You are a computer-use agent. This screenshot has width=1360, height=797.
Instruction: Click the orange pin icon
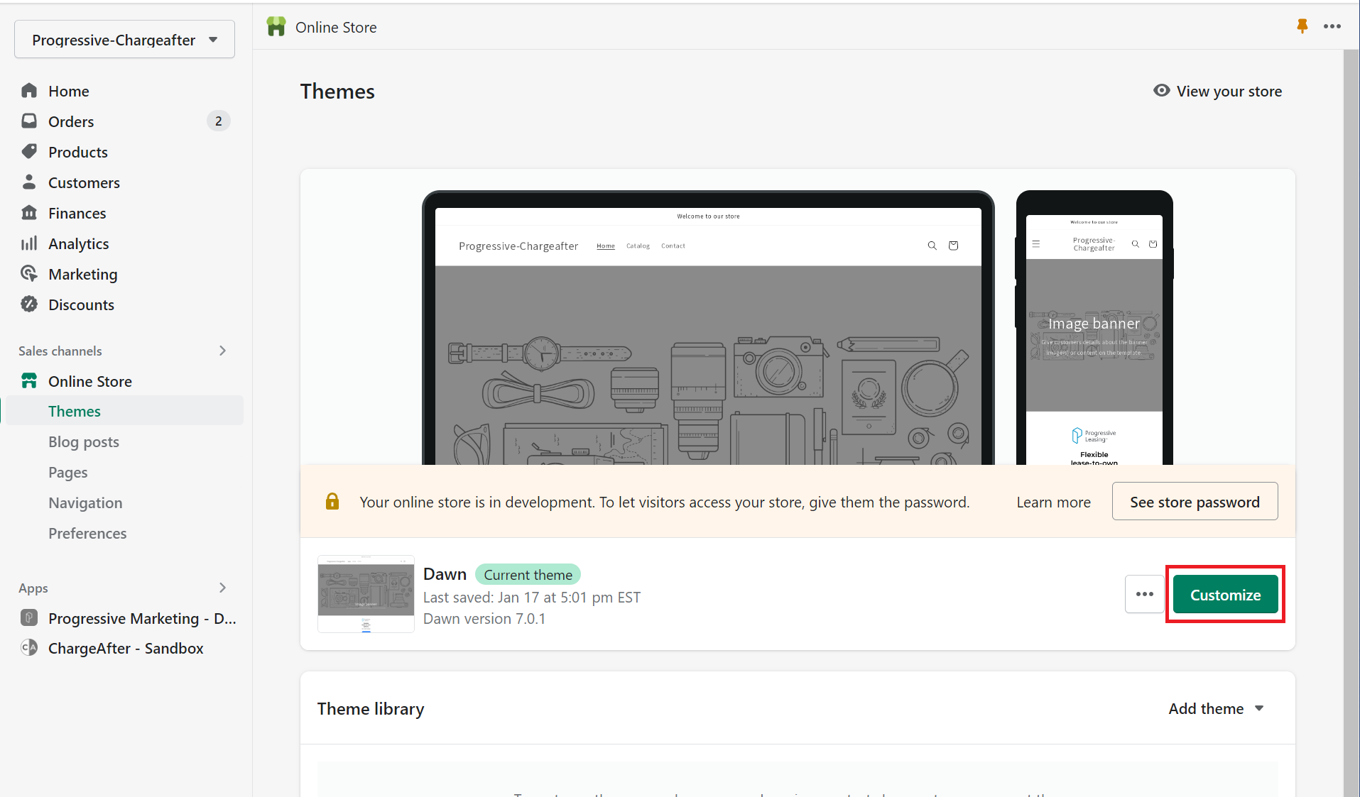tap(1302, 26)
